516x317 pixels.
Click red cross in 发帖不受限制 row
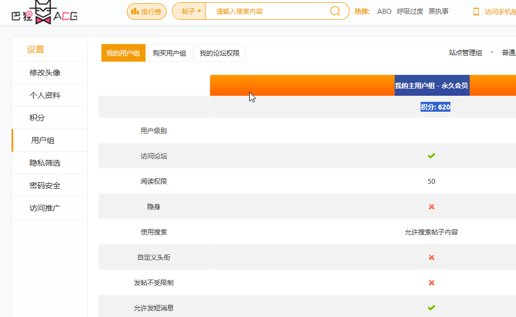(x=432, y=282)
